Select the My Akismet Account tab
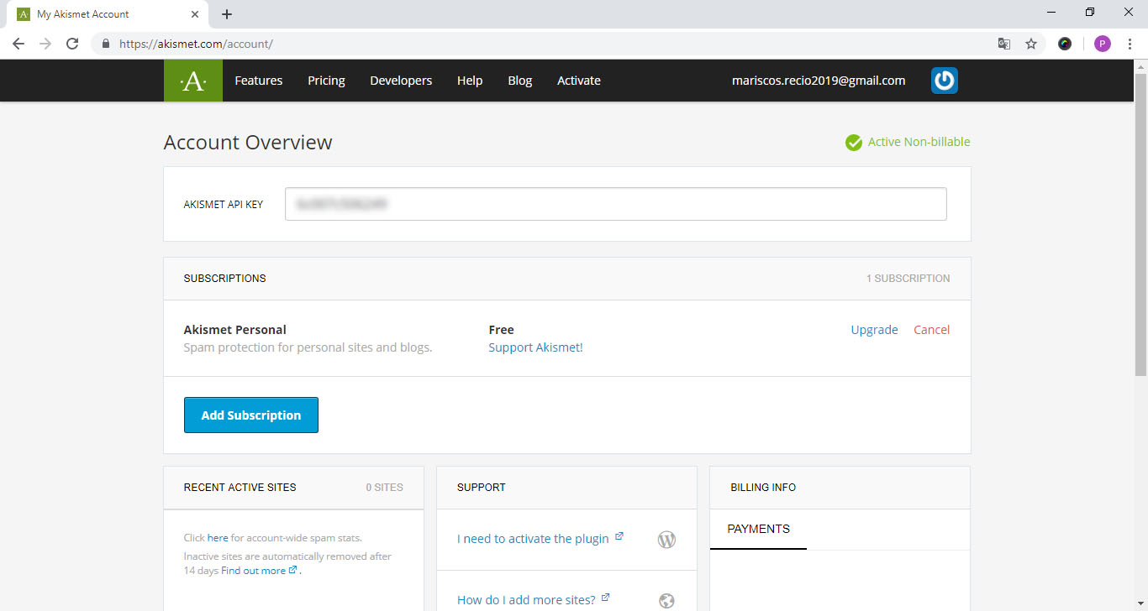Screen dimensions: 1148x611 (x=108, y=14)
